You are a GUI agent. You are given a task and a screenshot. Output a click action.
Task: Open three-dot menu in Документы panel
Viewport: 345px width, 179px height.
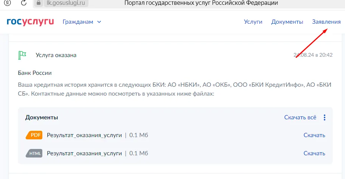325,117
